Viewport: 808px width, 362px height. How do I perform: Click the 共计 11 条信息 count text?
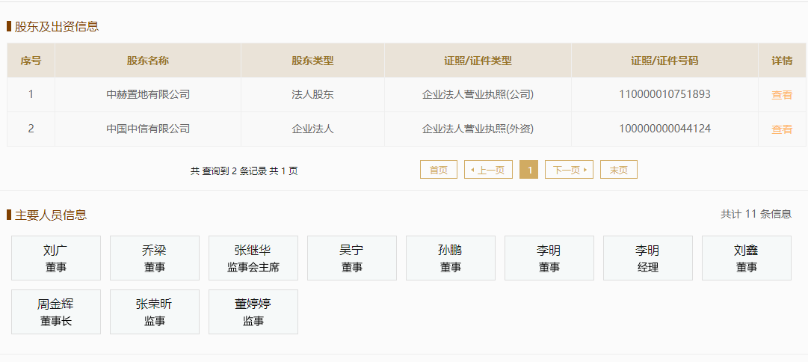756,214
